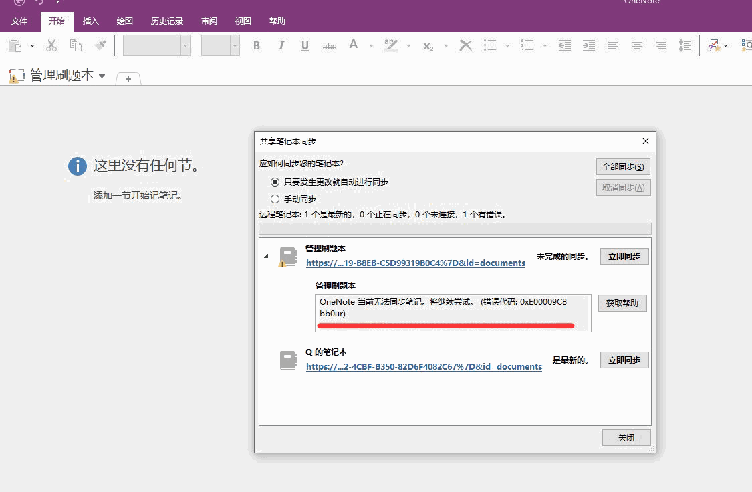Apply bulleted list

490,45
